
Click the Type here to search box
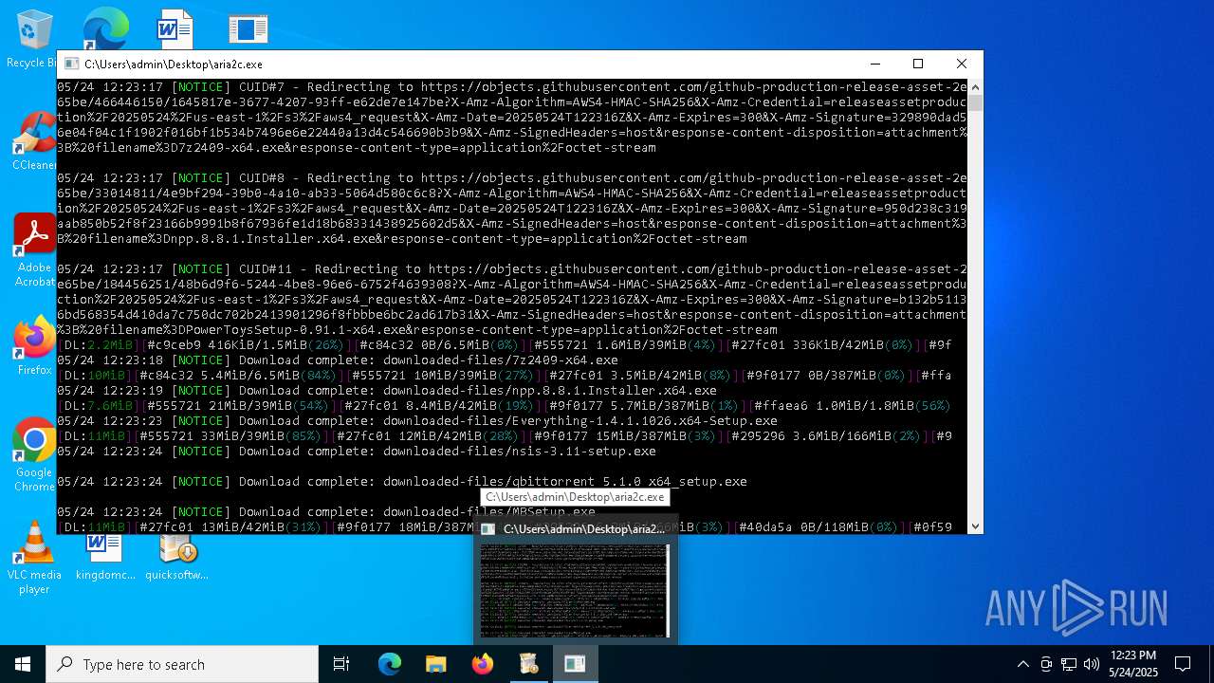(182, 664)
